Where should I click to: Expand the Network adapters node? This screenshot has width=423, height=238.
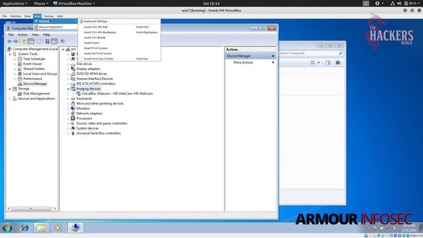[x=68, y=114]
